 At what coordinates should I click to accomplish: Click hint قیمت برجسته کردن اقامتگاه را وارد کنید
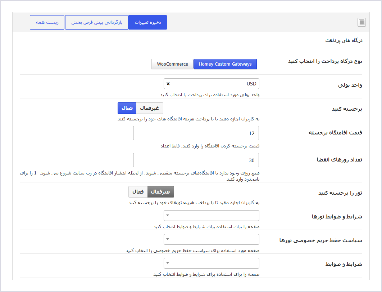(x=210, y=146)
